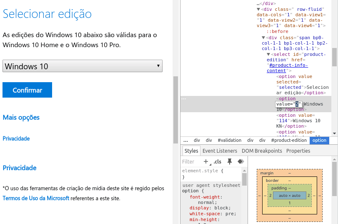Image resolution: width=338 pixels, height=224 pixels.
Task: Toggle the .cls element classes panel
Action: (x=217, y=161)
